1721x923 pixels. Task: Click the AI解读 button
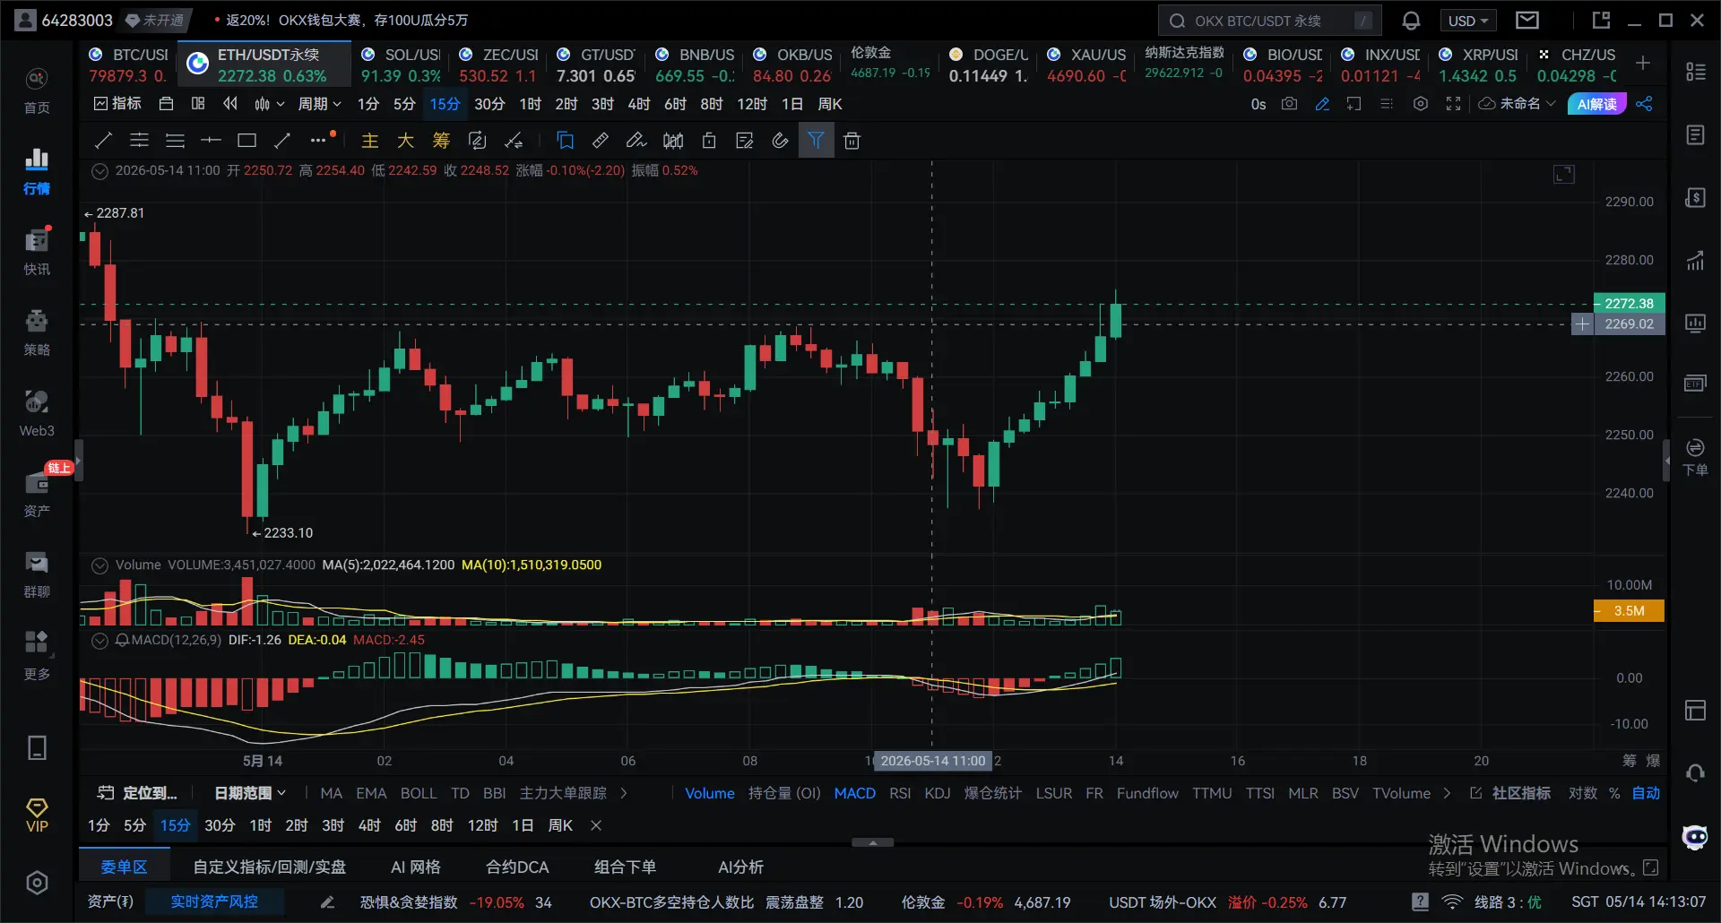click(x=1596, y=104)
